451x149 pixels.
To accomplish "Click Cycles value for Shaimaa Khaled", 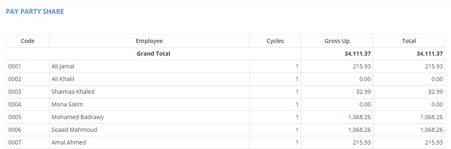I will pos(297,92).
